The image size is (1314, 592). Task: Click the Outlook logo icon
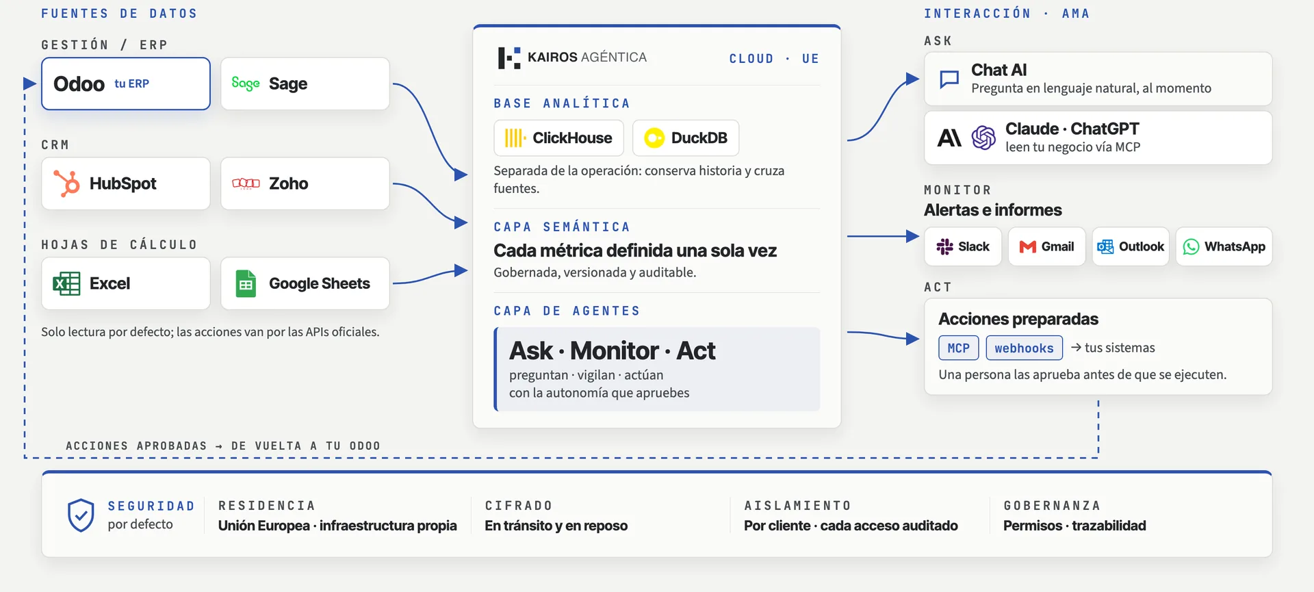click(1105, 246)
